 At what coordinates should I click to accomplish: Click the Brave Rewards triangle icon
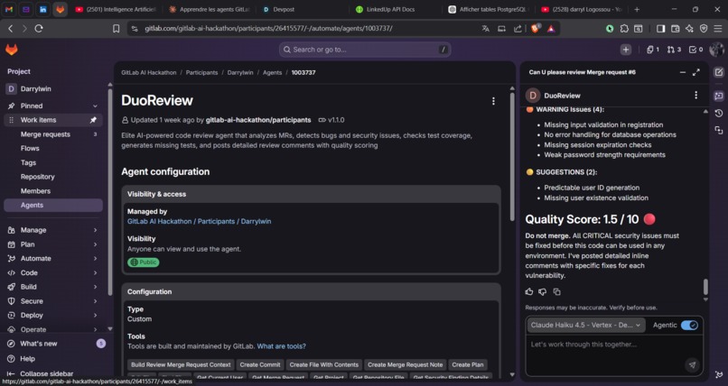(x=551, y=28)
